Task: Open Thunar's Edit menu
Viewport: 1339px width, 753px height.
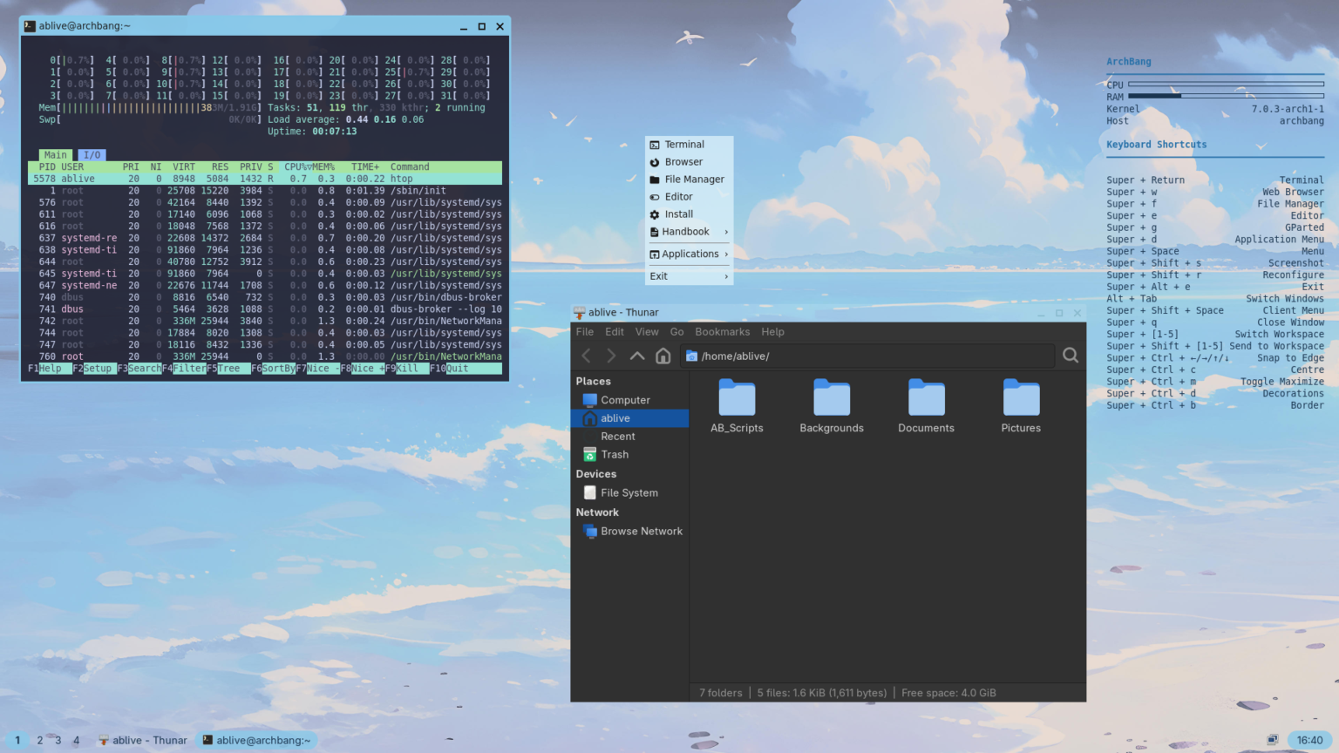Action: pos(615,332)
